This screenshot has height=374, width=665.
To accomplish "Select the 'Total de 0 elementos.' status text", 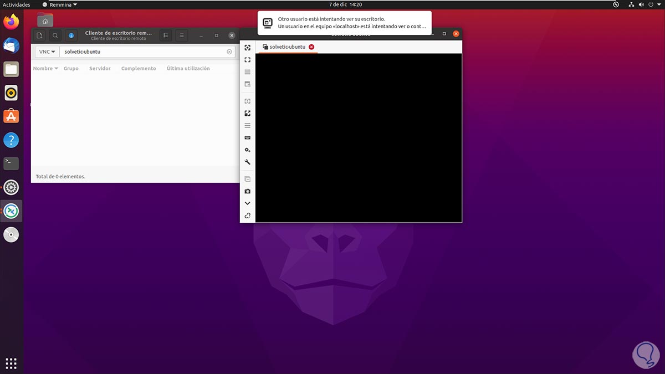I will pos(60,176).
